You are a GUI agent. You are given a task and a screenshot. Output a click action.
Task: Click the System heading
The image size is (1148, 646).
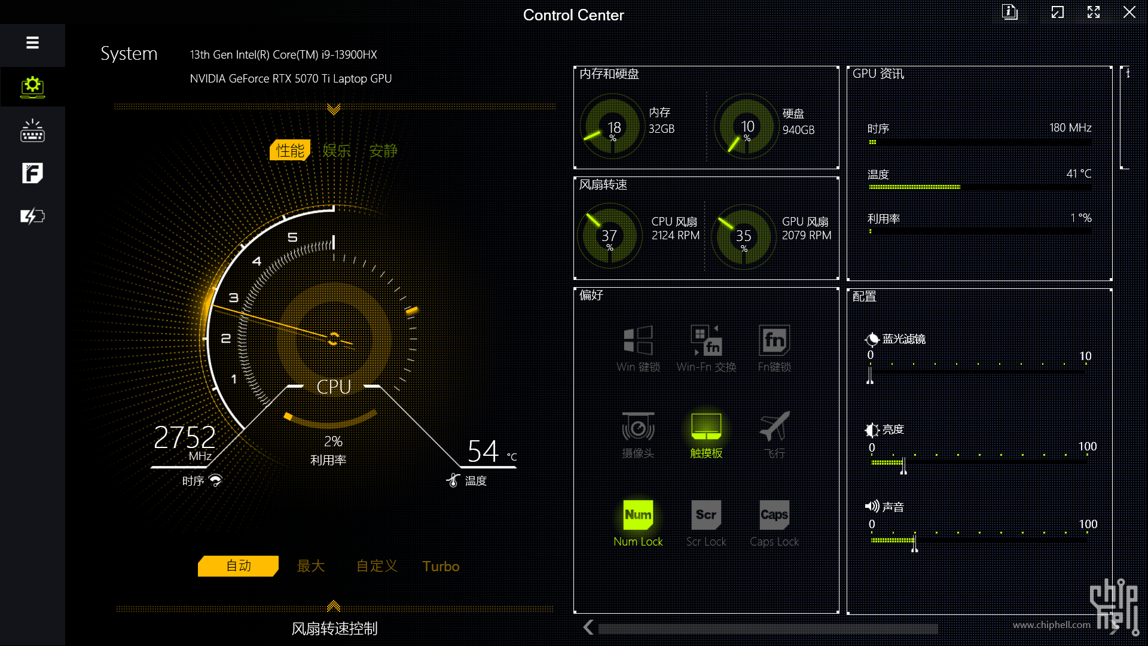(x=129, y=54)
